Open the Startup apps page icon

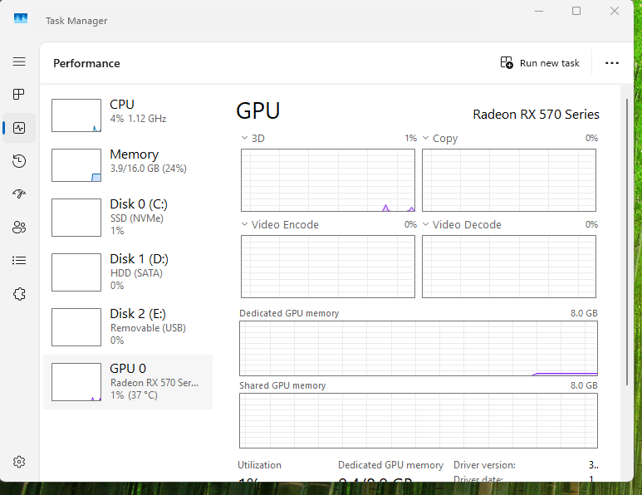[x=19, y=194]
